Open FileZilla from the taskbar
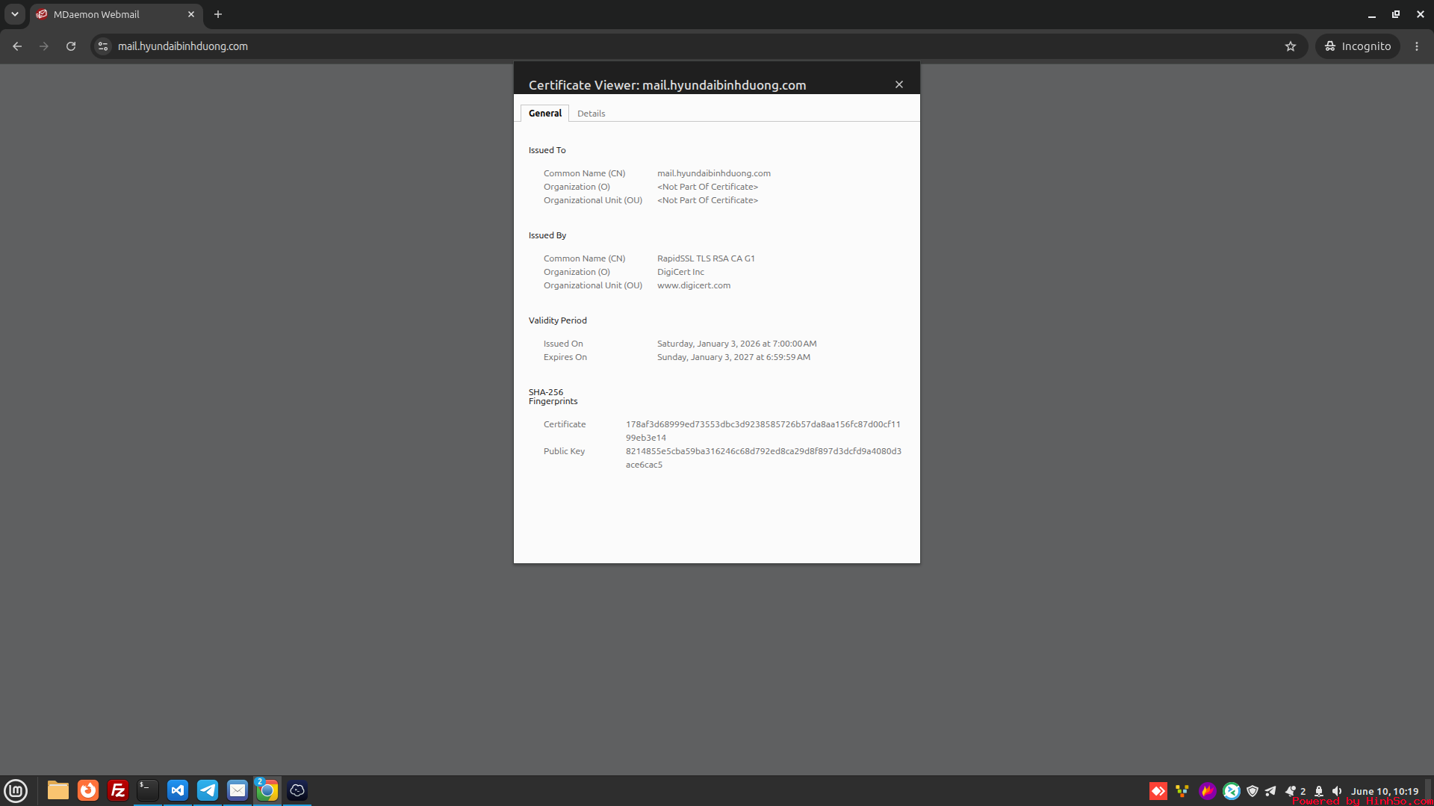Image resolution: width=1434 pixels, height=806 pixels. 118,790
